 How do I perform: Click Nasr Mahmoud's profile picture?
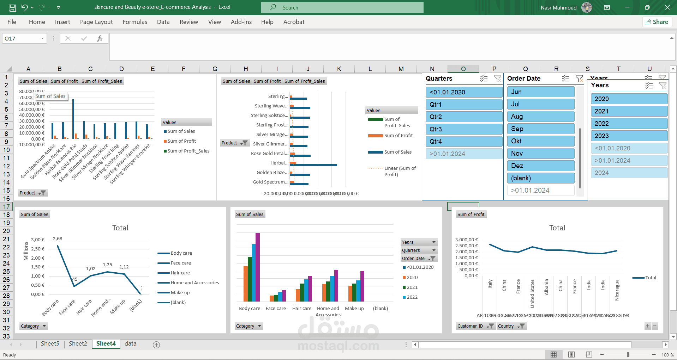tap(587, 7)
